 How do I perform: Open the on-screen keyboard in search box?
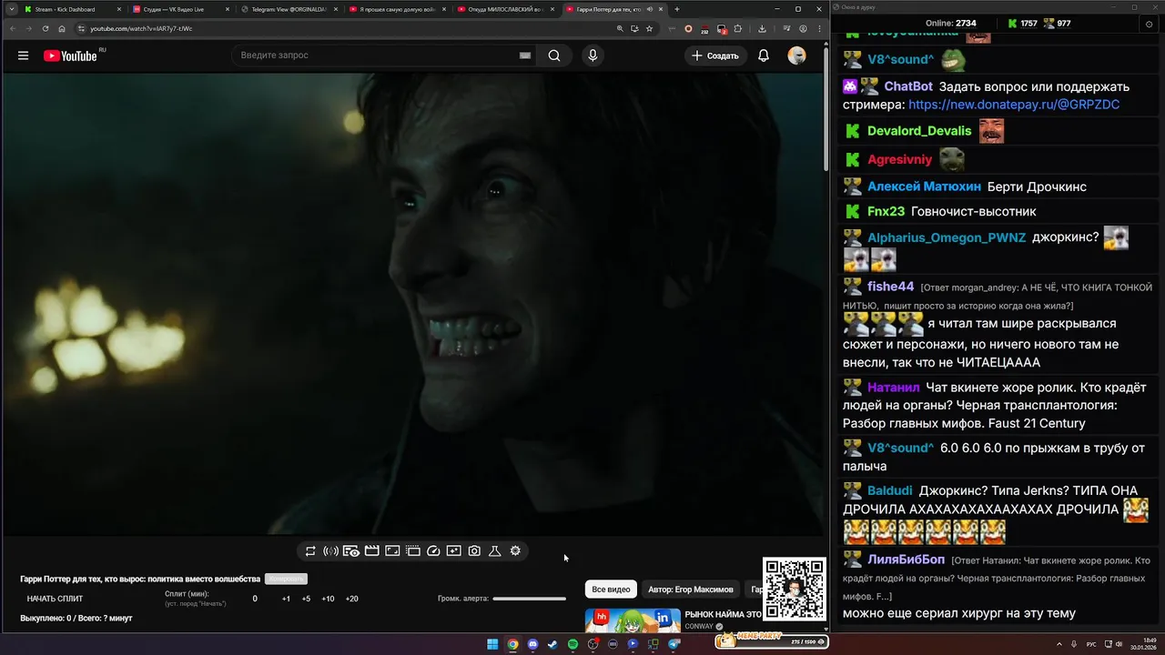(525, 55)
